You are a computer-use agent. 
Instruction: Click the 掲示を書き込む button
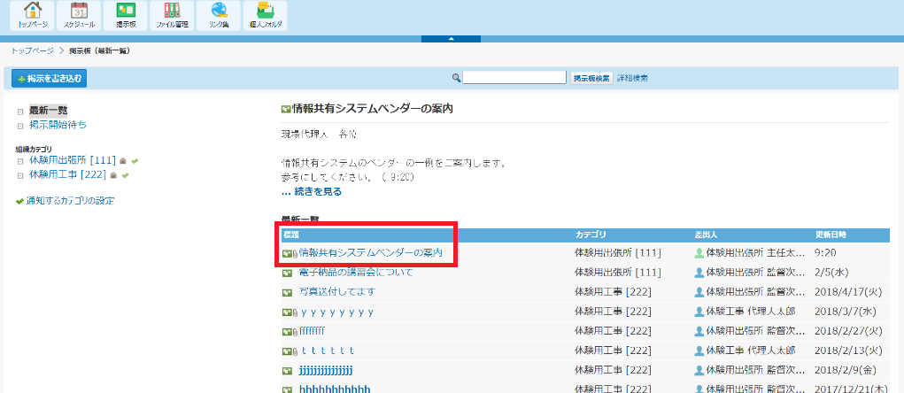[x=50, y=78]
